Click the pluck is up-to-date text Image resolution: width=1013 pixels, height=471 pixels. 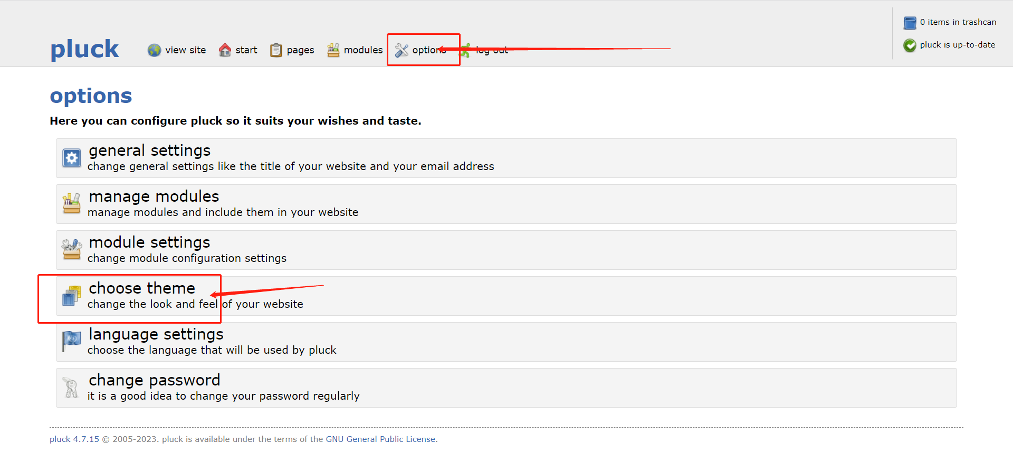pyautogui.click(x=958, y=45)
